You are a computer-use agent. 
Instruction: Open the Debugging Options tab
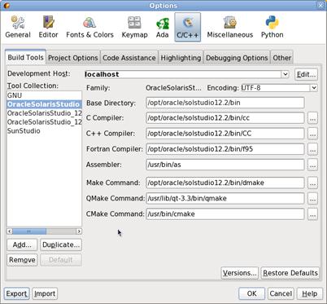pos(237,58)
